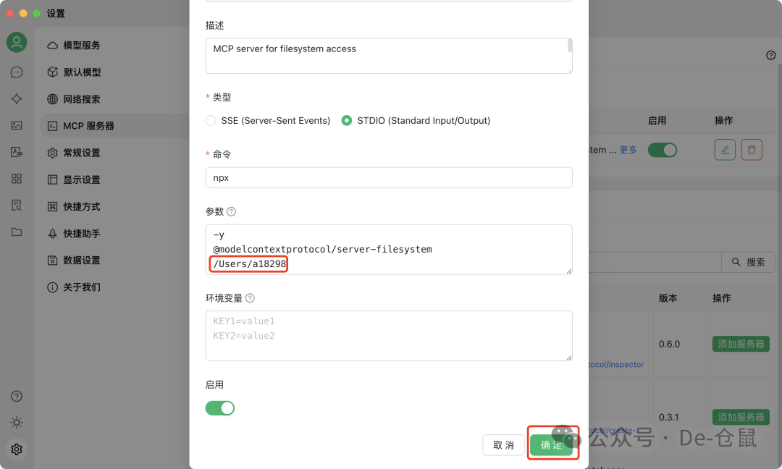Expand server description with 更多 link
The image size is (782, 469).
click(628, 150)
